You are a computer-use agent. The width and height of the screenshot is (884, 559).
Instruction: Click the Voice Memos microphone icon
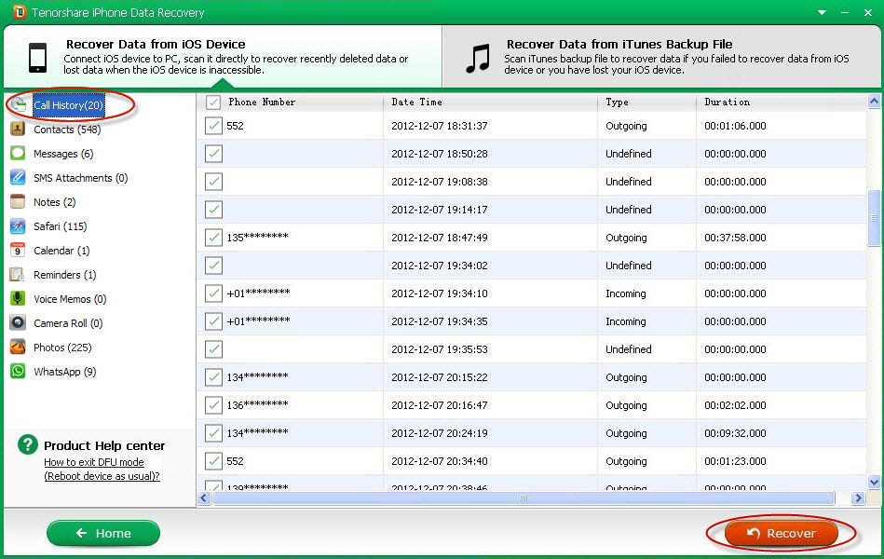tap(18, 299)
